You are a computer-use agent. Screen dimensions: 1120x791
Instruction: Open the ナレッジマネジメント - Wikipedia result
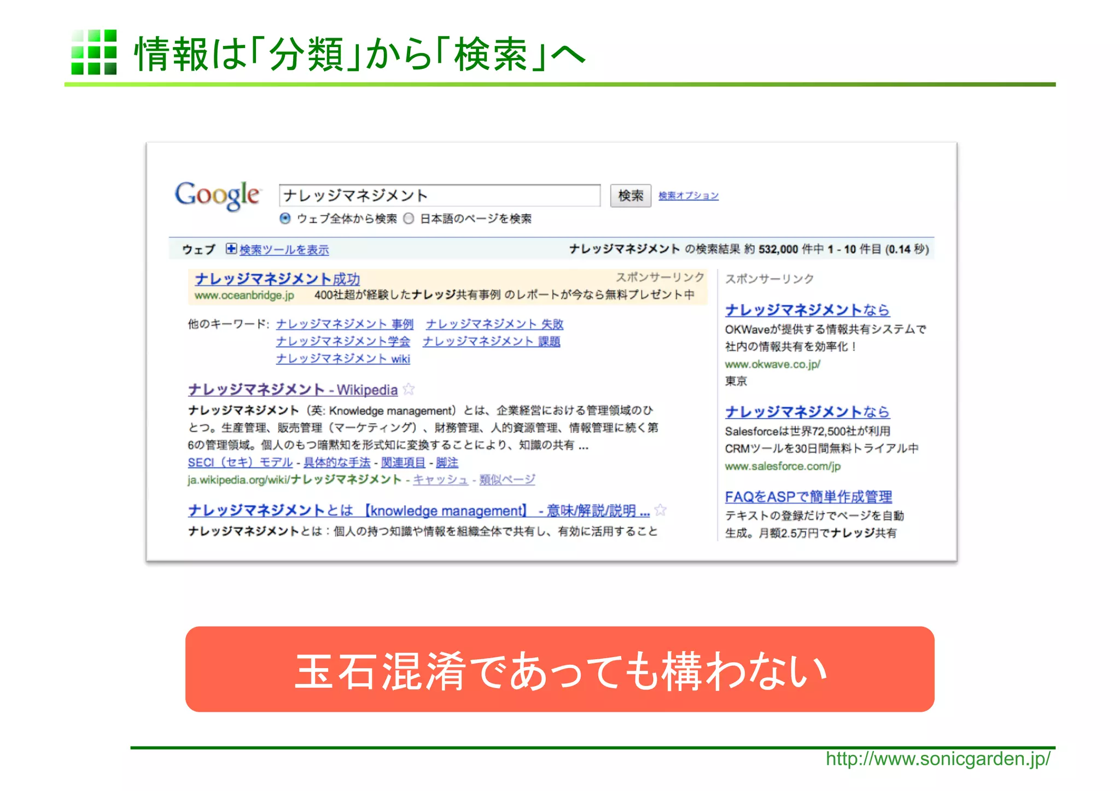click(x=293, y=390)
